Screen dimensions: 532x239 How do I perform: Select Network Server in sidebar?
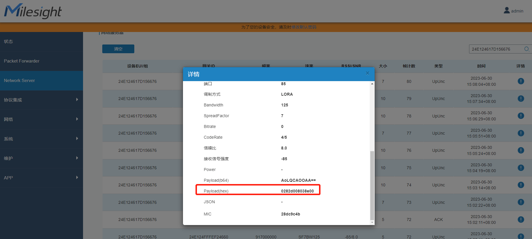pyautogui.click(x=20, y=81)
